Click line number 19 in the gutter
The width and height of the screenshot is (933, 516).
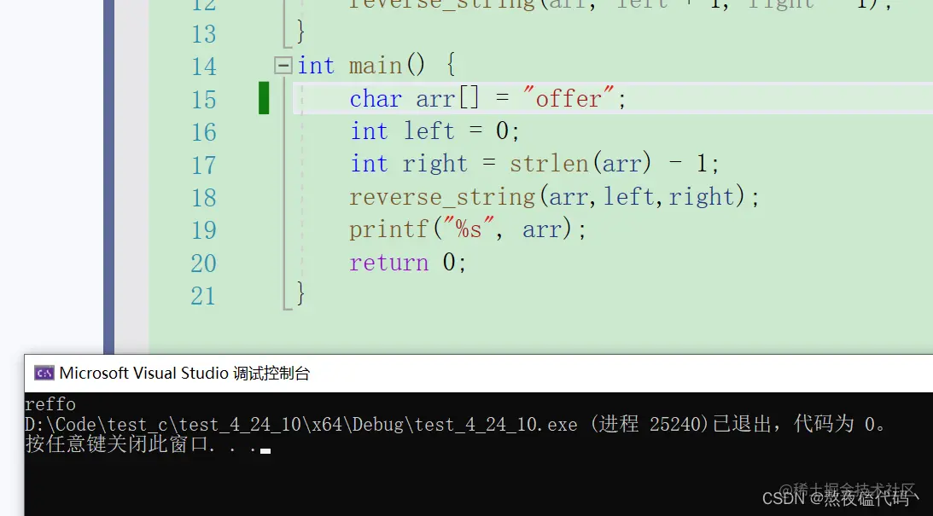pos(204,230)
